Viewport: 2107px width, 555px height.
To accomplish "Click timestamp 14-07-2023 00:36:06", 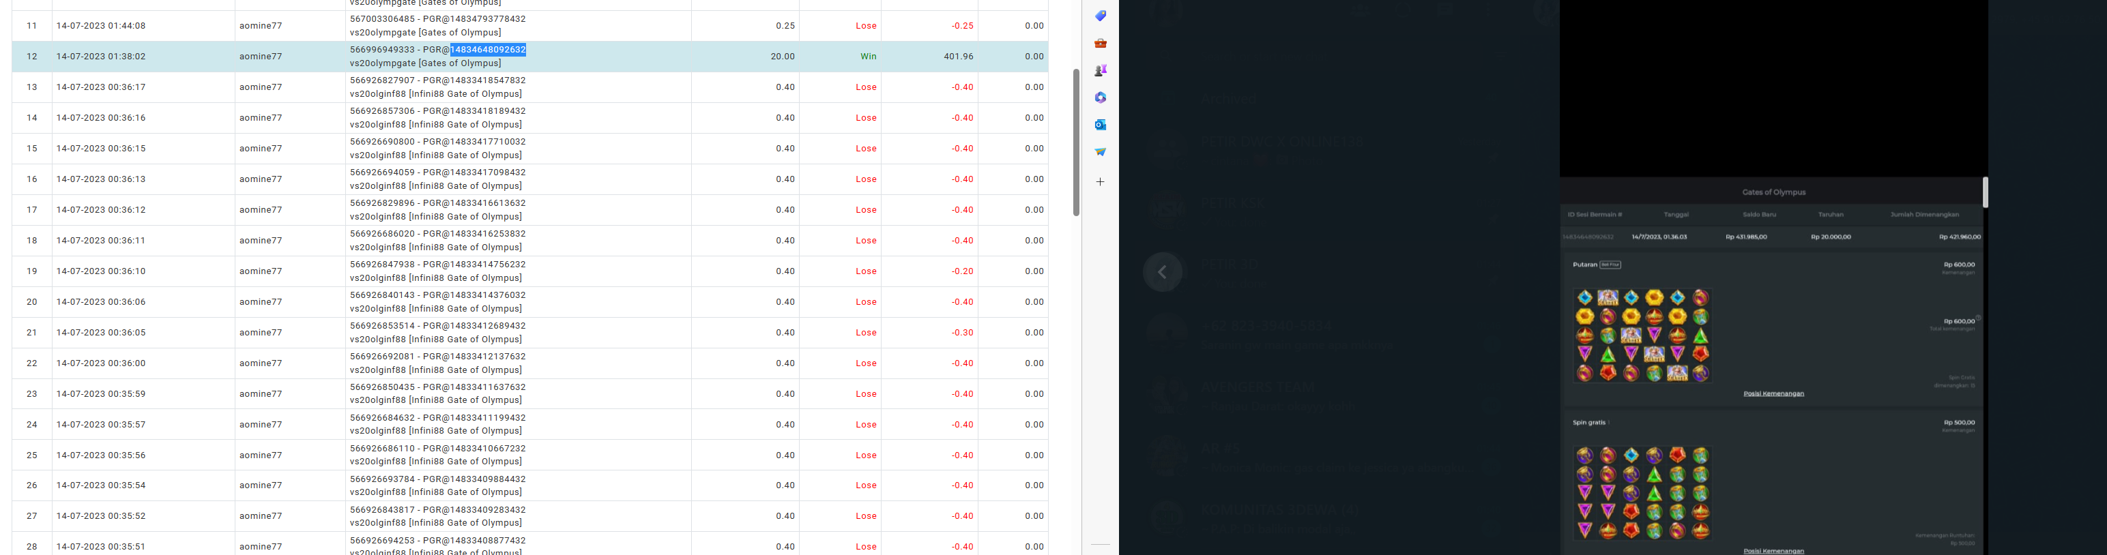I will pyautogui.click(x=100, y=301).
